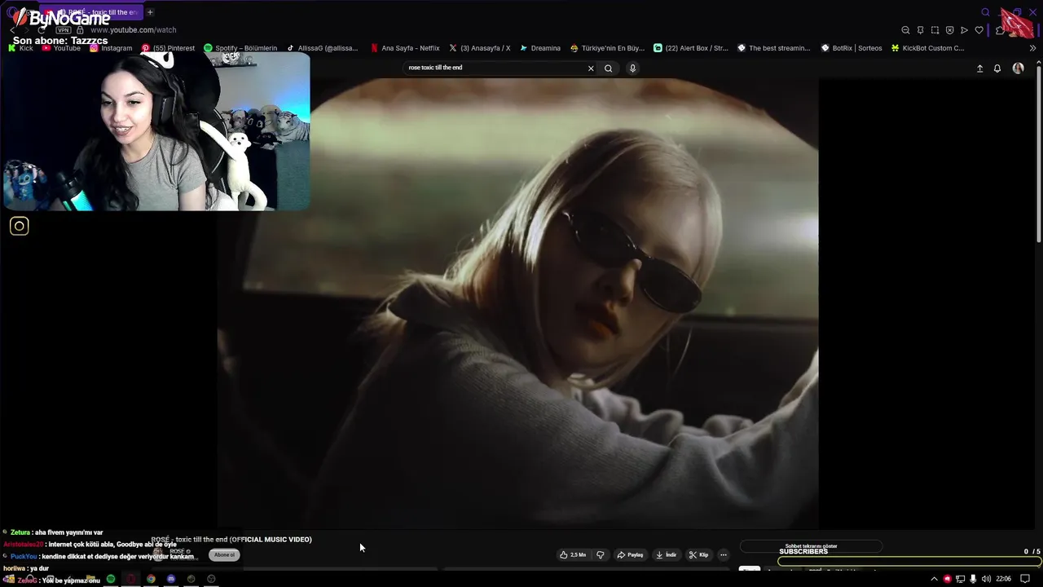This screenshot has width=1043, height=587.
Task: Click the Klip clip button
Action: 699,555
